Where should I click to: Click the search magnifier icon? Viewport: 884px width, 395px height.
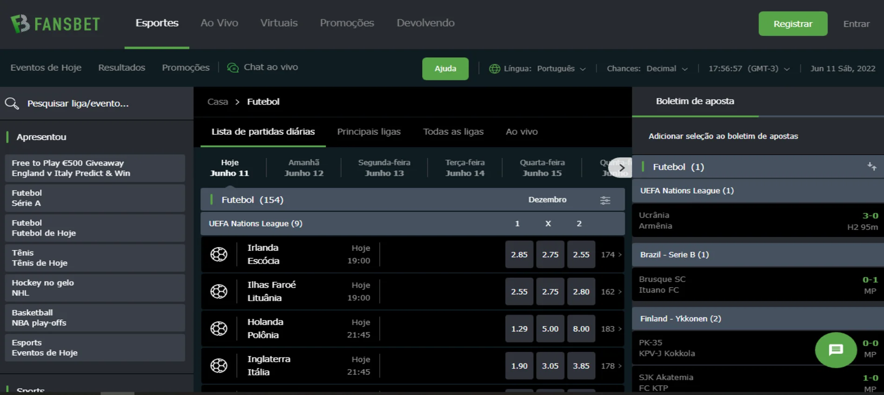click(12, 103)
